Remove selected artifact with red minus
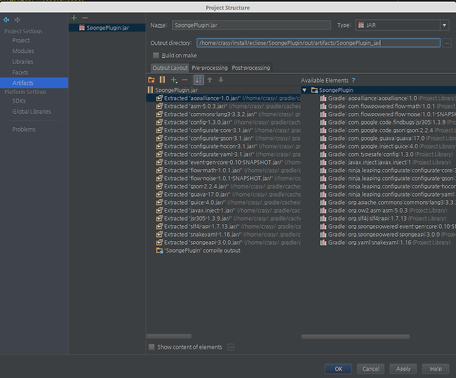This screenshot has height=378, width=456. 85,18
